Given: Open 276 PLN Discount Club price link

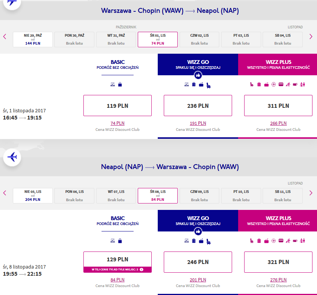Looking at the screenshot, I should (x=279, y=280).
